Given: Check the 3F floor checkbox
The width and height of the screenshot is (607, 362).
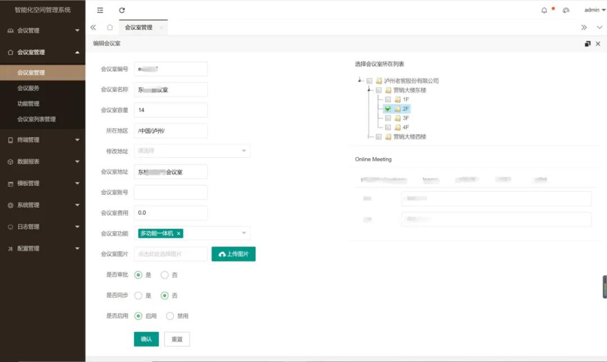Looking at the screenshot, I should click(x=388, y=118).
